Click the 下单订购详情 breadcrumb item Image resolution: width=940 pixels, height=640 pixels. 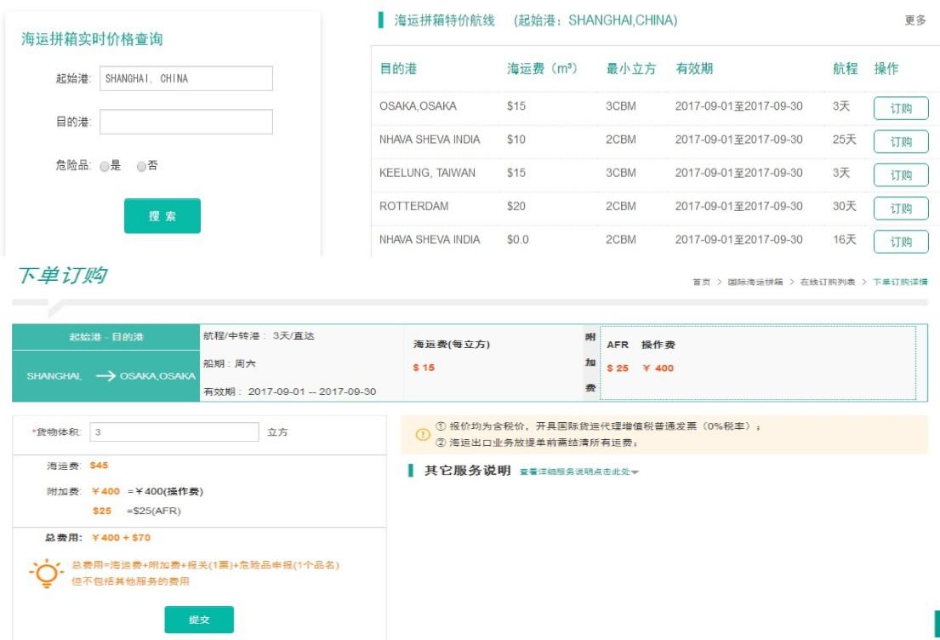[x=900, y=282]
